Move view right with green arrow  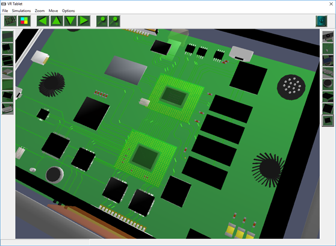84,21
